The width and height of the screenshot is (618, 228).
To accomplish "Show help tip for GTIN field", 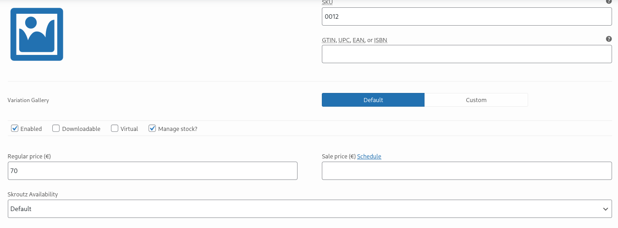I will (x=609, y=39).
